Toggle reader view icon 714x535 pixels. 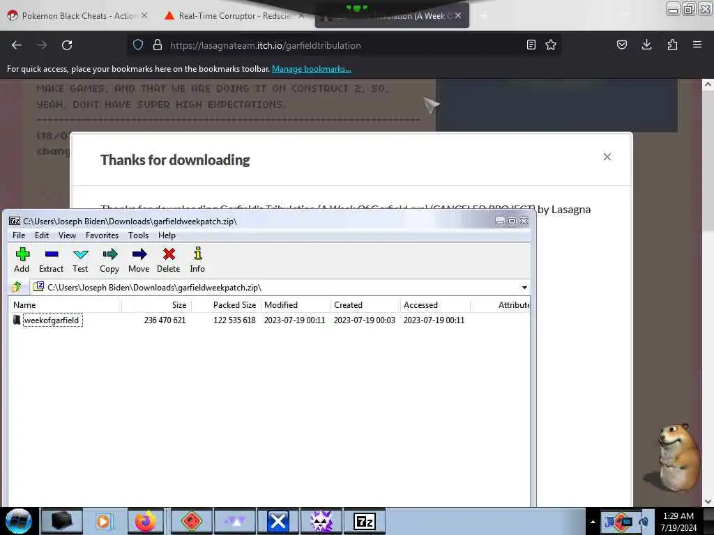531,45
